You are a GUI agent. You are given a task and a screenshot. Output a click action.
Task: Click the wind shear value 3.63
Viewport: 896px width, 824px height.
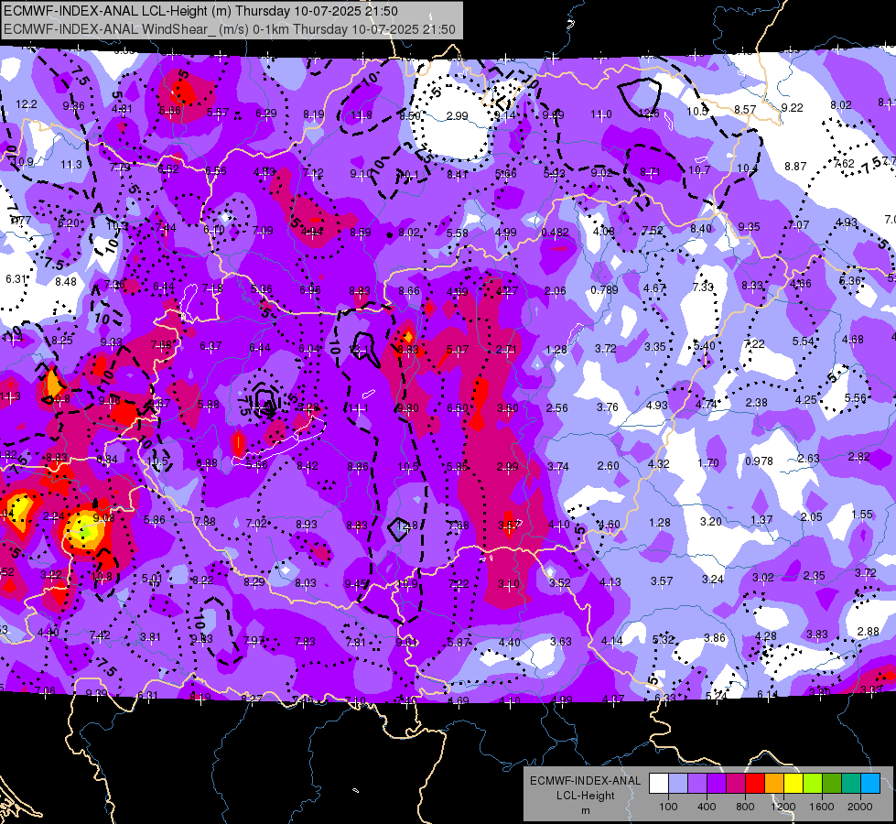click(560, 641)
